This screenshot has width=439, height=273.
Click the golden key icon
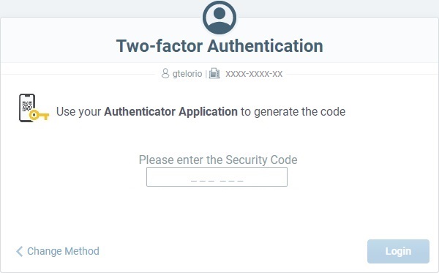click(39, 115)
